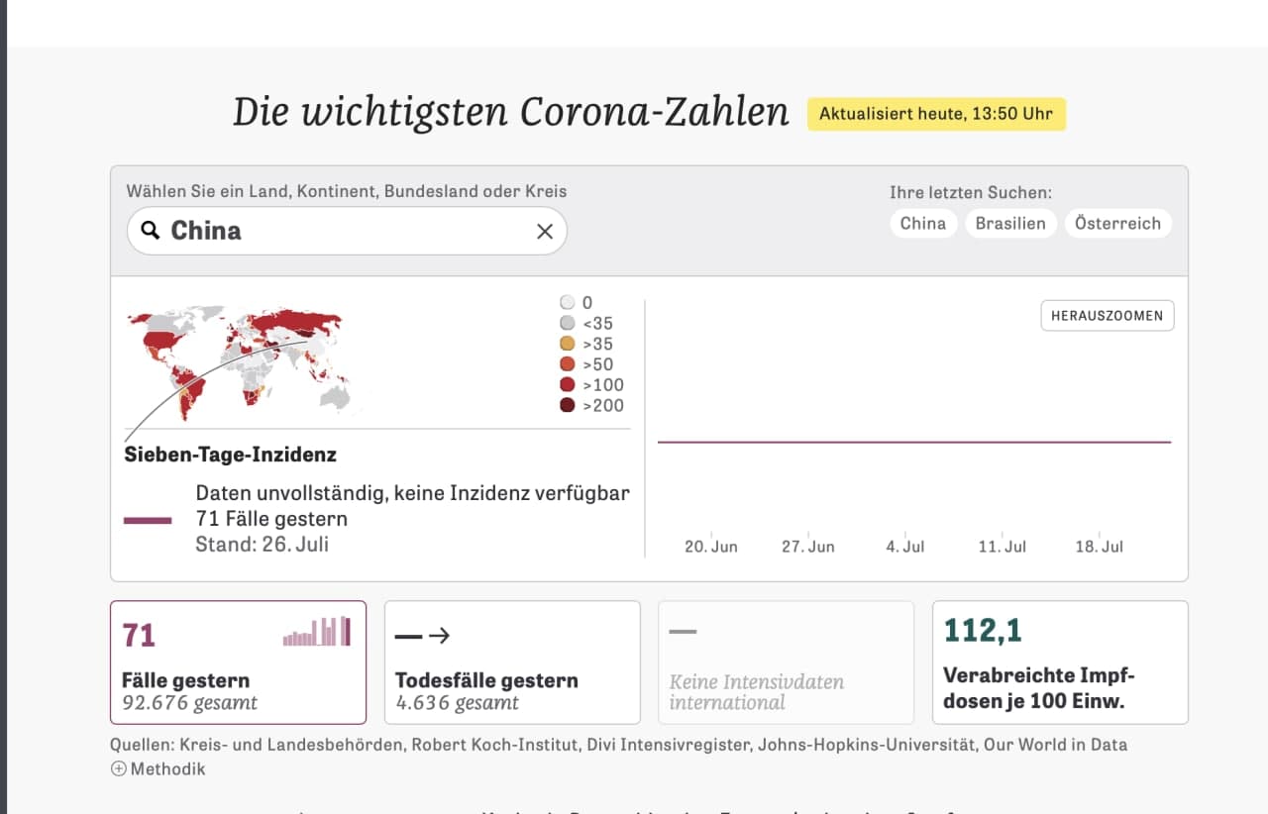Focus the country search field showing China
Viewport: 1268px width, 814px height.
pos(347,231)
